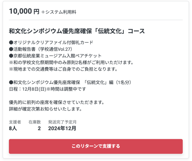Click the 2024年12月 delivery date
Screen dimensions: 192x161
pos(62,128)
